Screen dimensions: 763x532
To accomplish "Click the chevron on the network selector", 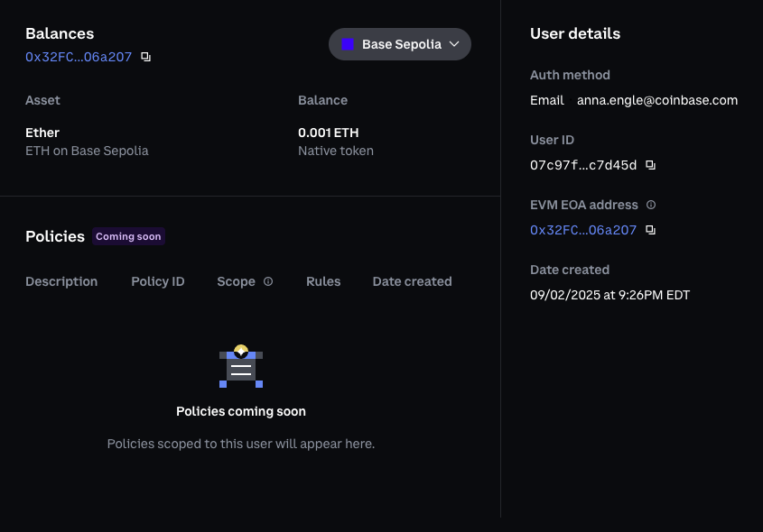I will [454, 43].
